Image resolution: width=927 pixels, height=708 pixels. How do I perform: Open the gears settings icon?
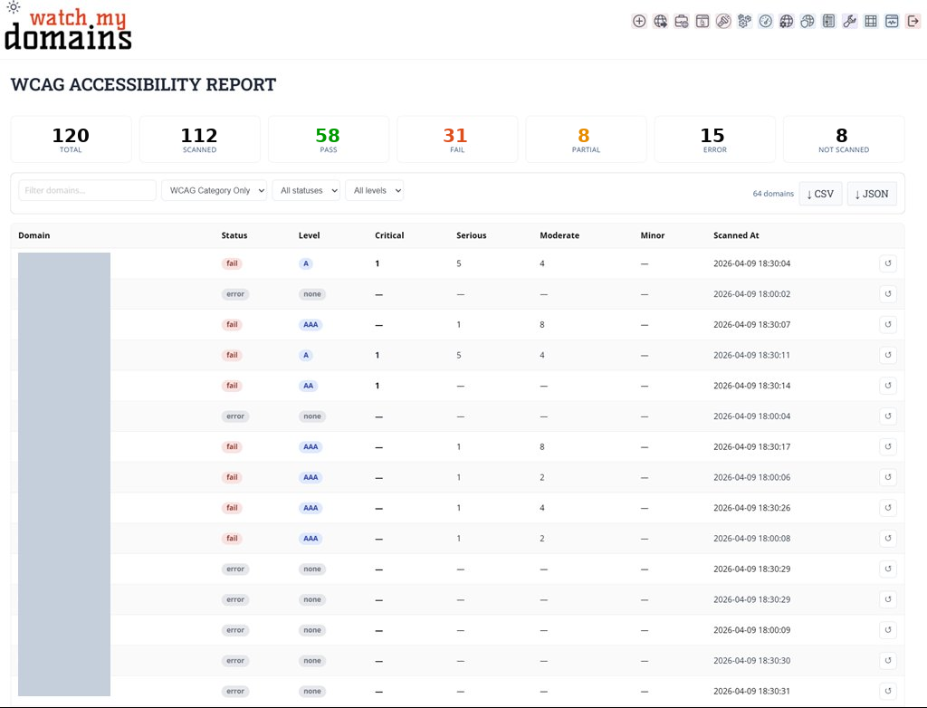click(x=744, y=21)
